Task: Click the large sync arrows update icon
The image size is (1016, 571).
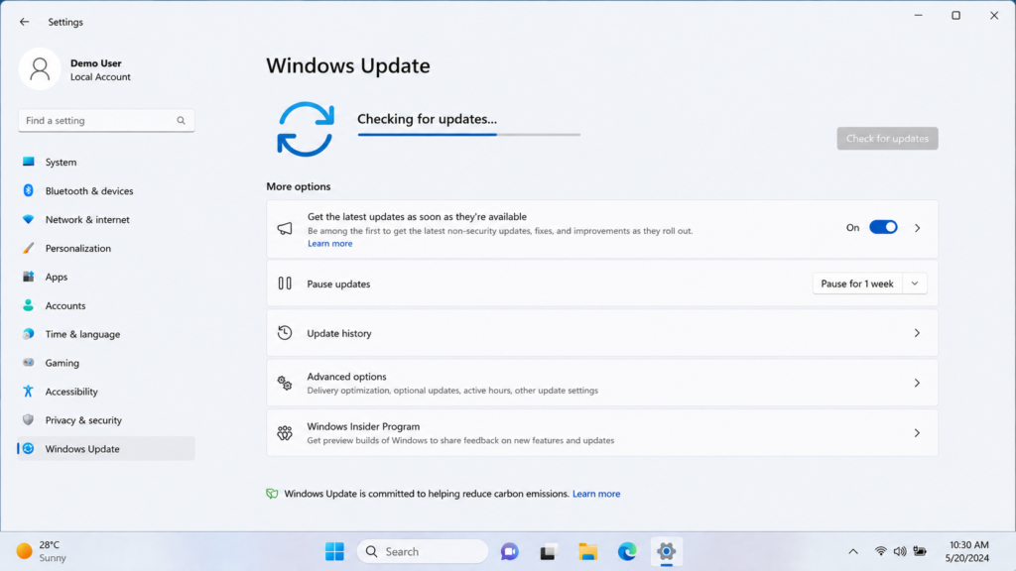Action: [x=306, y=129]
